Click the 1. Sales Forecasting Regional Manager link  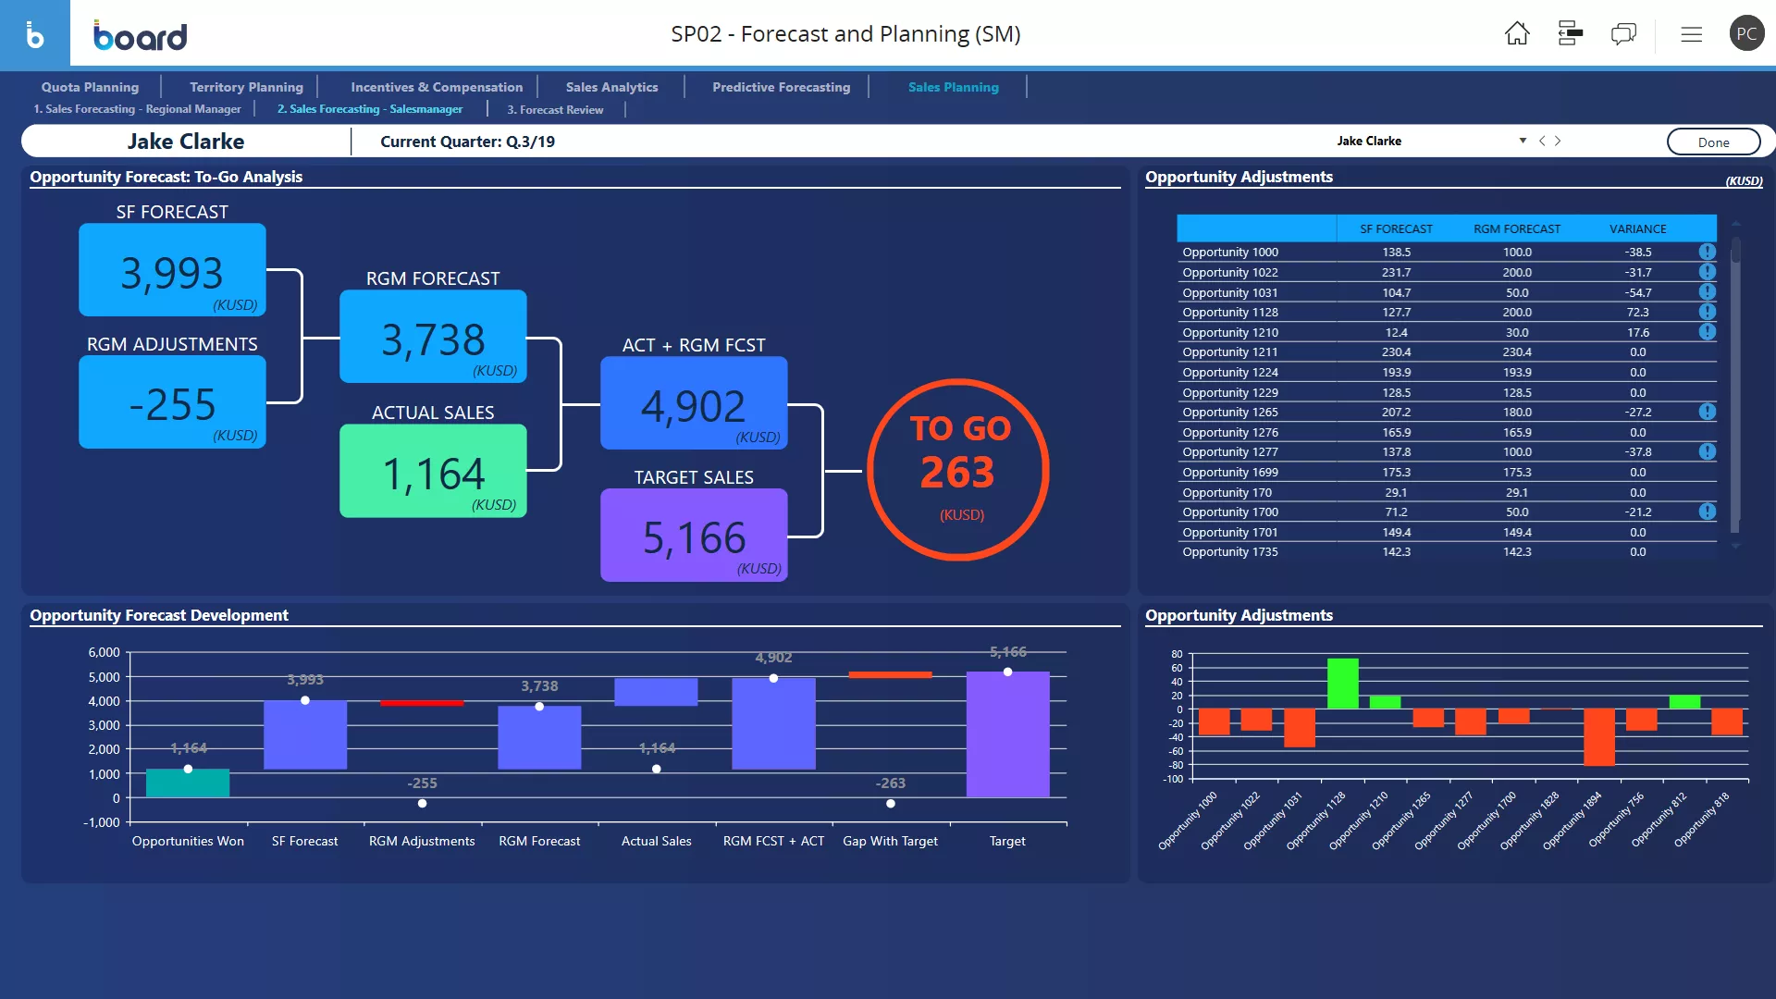138,108
